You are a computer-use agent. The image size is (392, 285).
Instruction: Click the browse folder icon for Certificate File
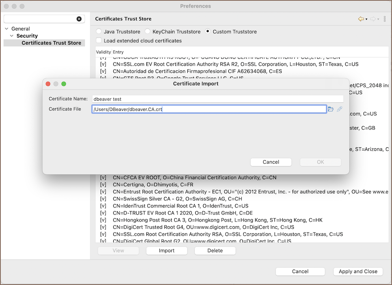tap(331, 109)
